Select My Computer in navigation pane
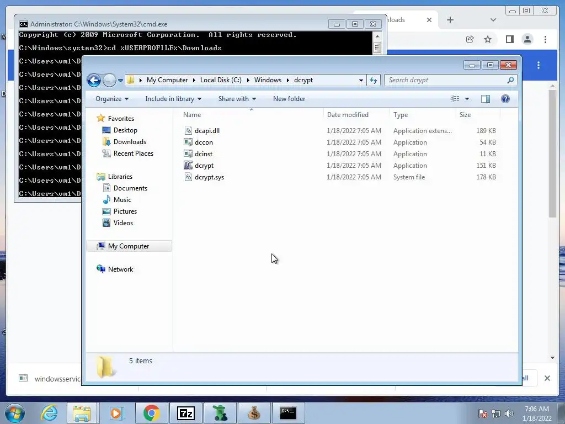Screen dimensions: 565x424 [128, 246]
